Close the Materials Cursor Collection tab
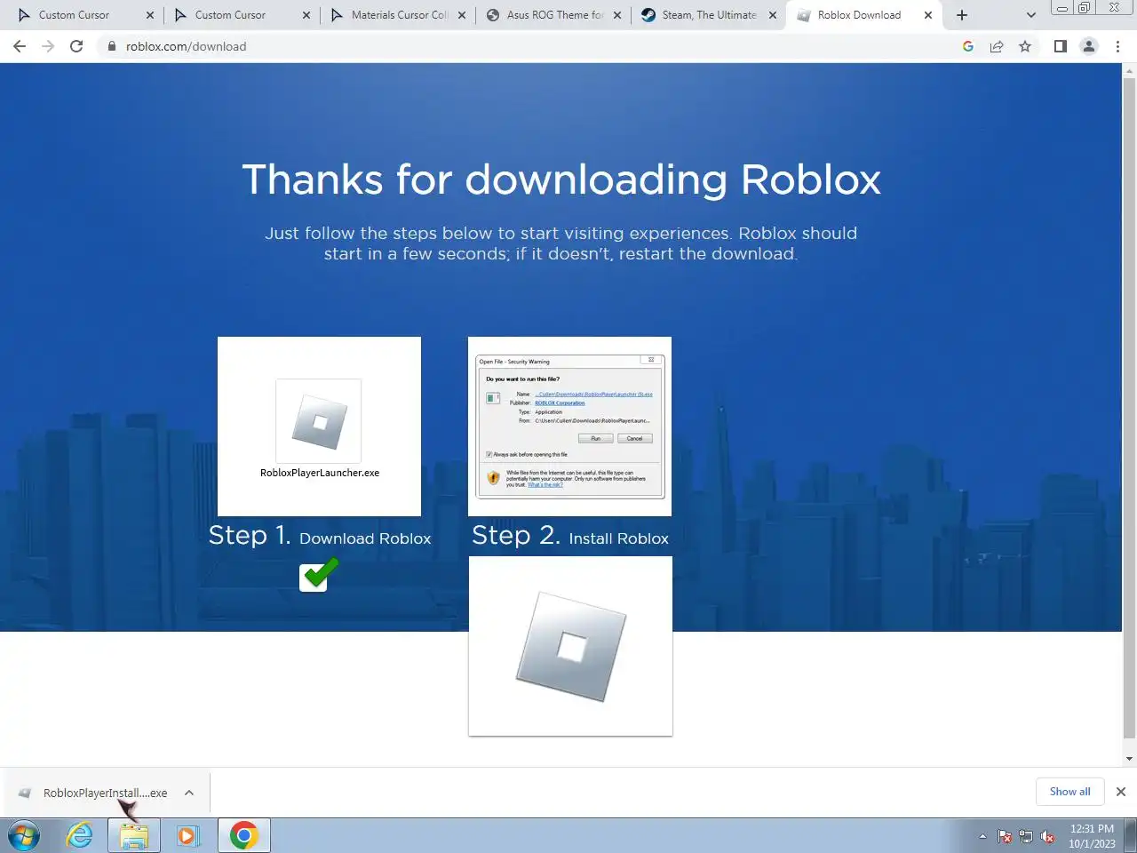 pyautogui.click(x=462, y=15)
